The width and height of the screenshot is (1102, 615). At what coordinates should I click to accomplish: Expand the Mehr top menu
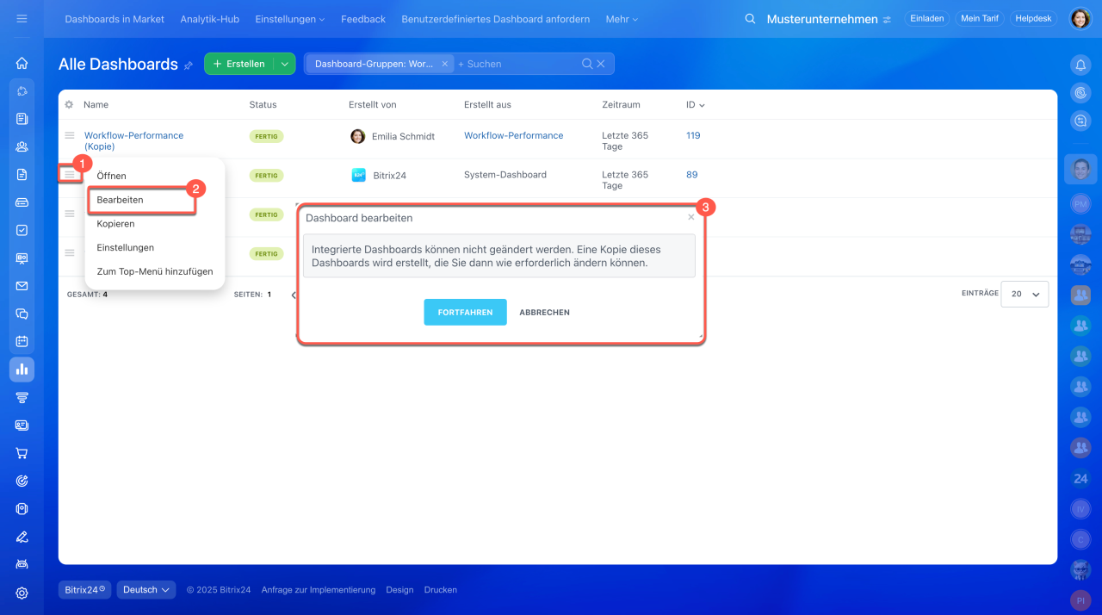[x=622, y=19]
